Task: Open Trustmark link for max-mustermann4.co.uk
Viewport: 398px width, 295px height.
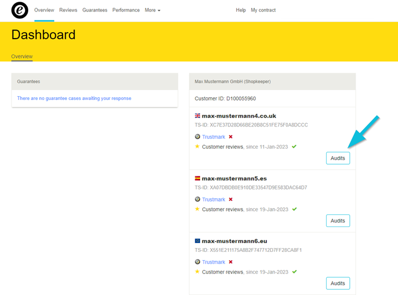Action: 213,136
